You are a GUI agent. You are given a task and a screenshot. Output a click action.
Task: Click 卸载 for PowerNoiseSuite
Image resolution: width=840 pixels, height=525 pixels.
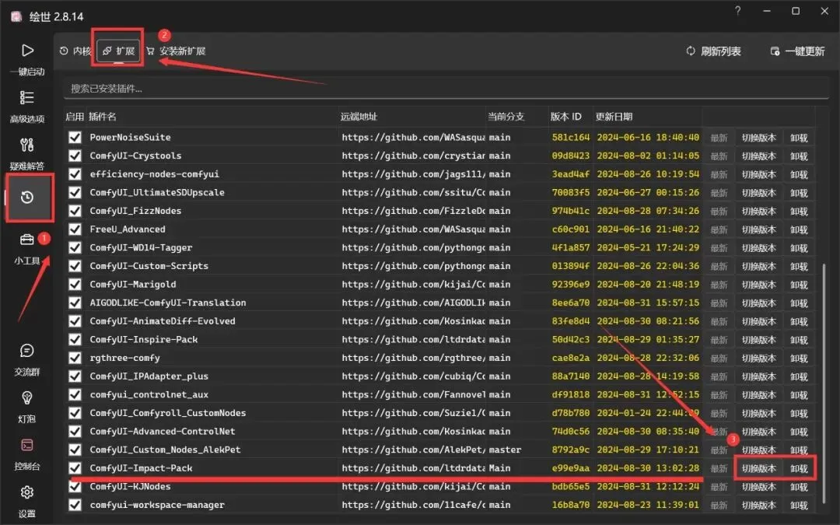799,138
